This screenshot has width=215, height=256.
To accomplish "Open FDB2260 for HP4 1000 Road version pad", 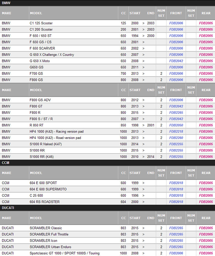I will [176, 138].
